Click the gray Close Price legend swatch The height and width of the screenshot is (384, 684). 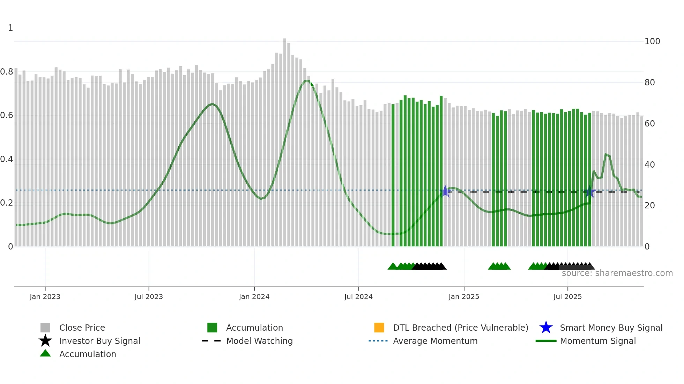point(45,328)
